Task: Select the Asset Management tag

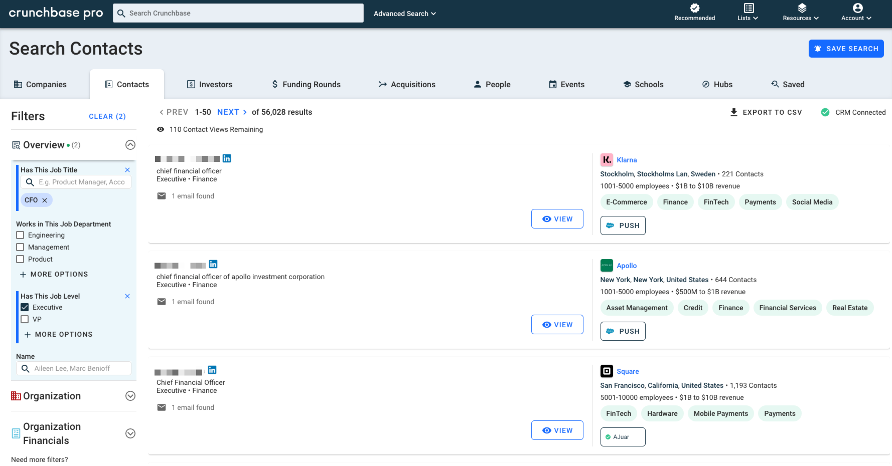Action: tap(637, 308)
